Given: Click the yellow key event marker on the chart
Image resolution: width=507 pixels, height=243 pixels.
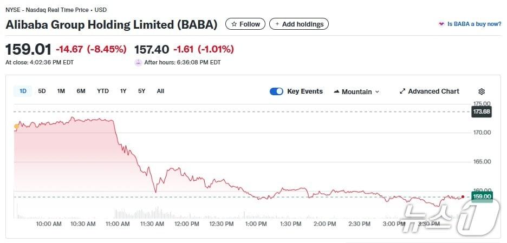Looking at the screenshot, I should coord(16,127).
